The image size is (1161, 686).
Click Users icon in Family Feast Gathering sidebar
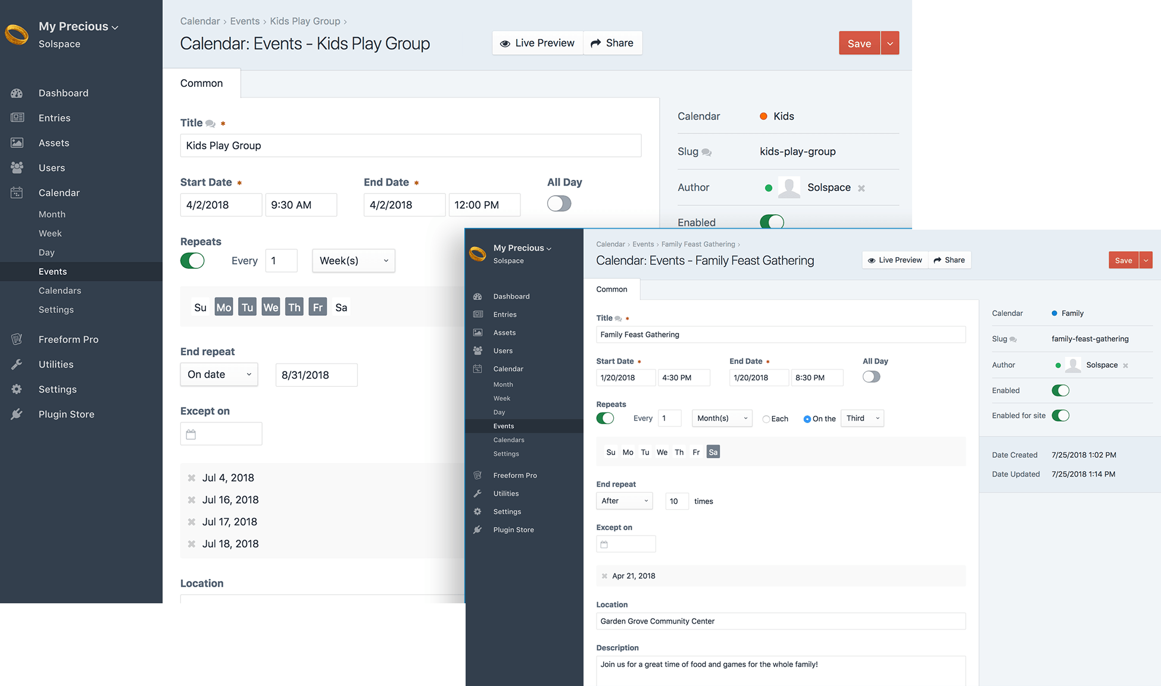coord(477,350)
